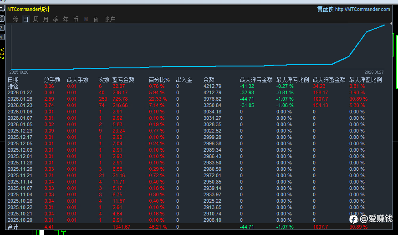Screen dimensions: 398x235
Task: Select the 2026.01.23 date row
Action: click(199, 105)
